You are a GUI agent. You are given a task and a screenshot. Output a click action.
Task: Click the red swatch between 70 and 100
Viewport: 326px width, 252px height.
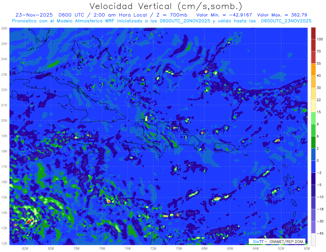tap(313, 45)
